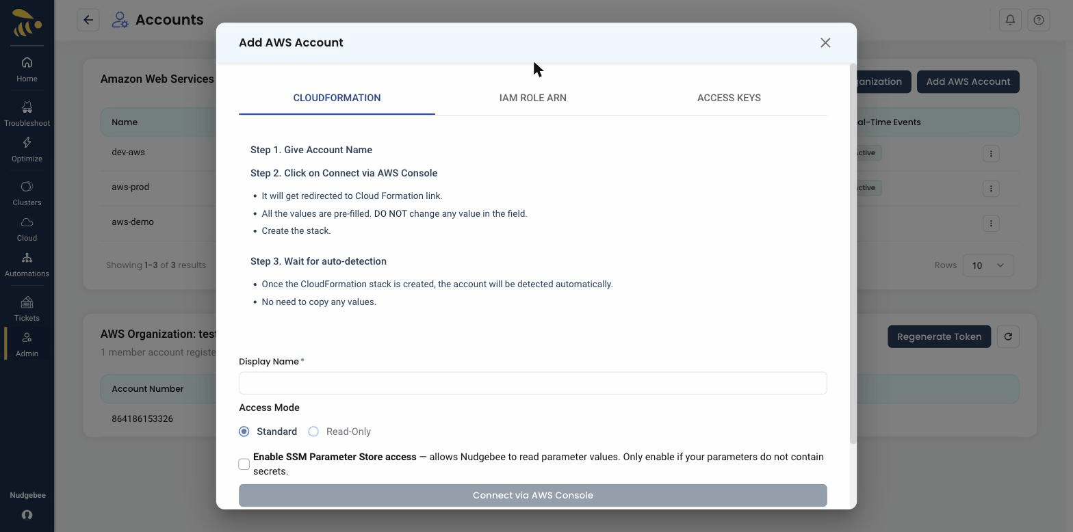Click the Accounts page title icon
Image resolution: width=1073 pixels, height=532 pixels.
pos(120,20)
